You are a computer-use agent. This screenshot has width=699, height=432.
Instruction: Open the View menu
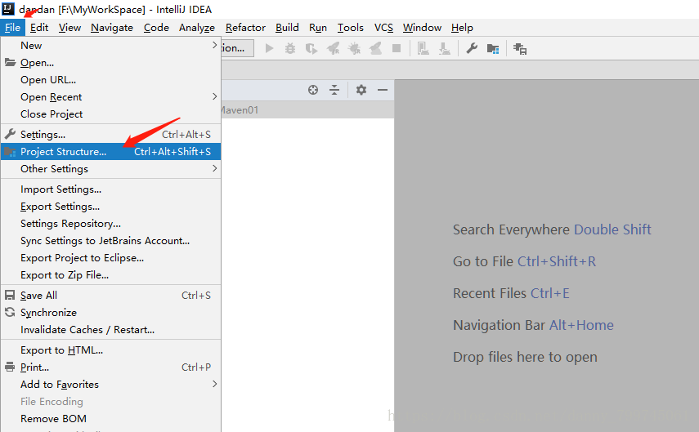click(69, 28)
